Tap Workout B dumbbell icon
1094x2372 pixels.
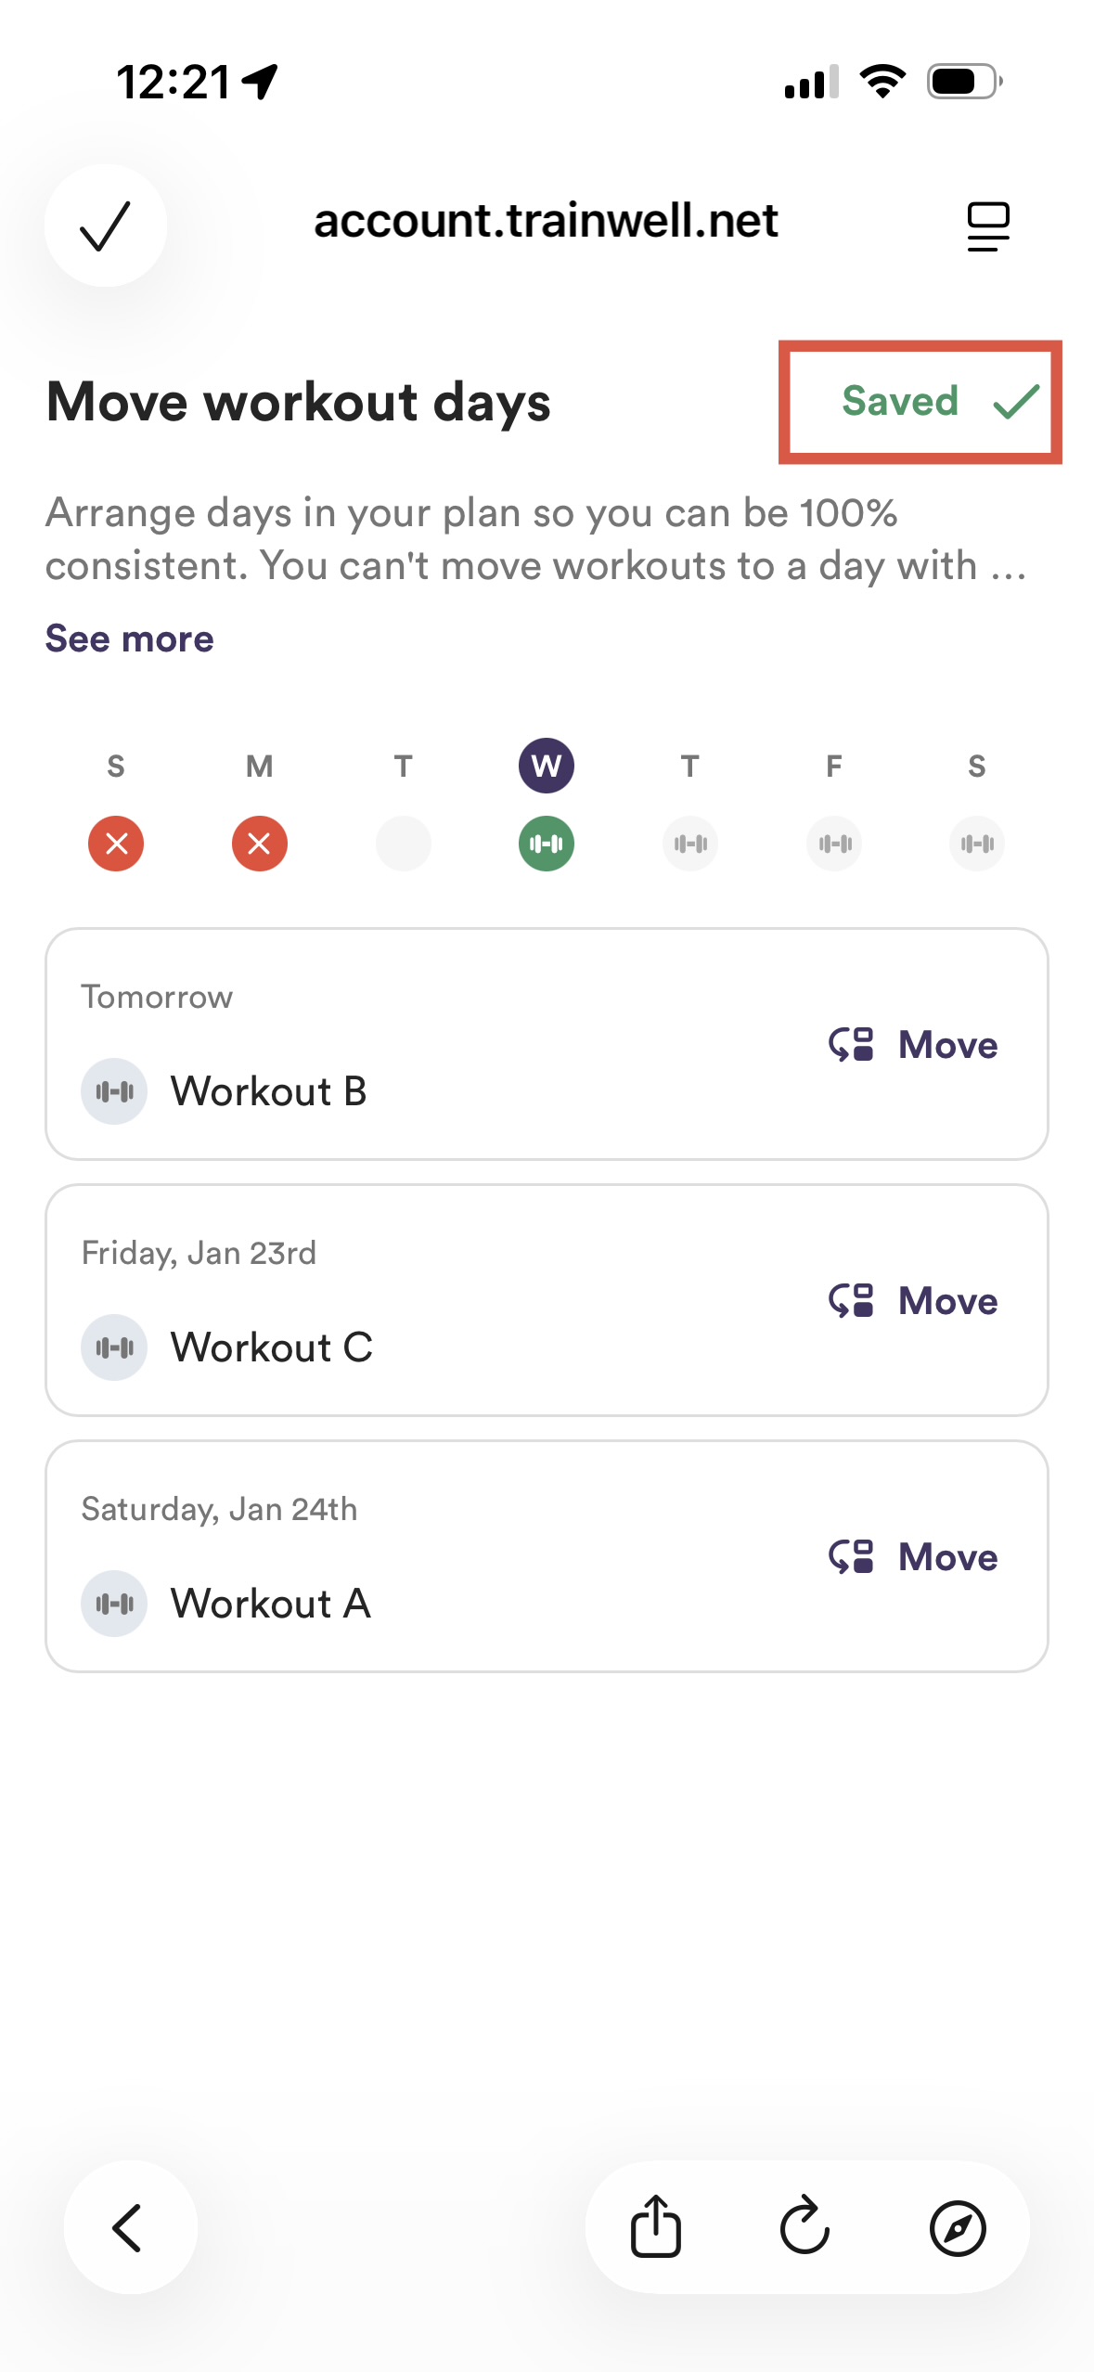tap(114, 1091)
